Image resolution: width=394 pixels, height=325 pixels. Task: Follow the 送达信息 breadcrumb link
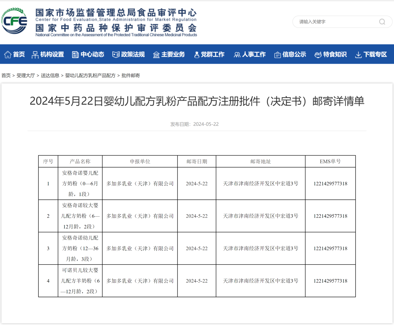pos(50,75)
